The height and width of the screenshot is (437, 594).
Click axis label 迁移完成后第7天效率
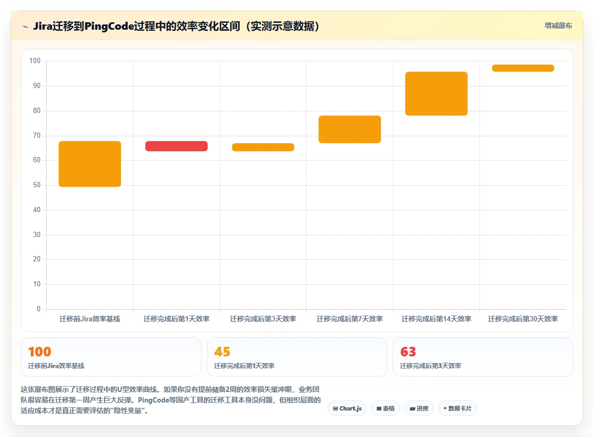point(350,319)
